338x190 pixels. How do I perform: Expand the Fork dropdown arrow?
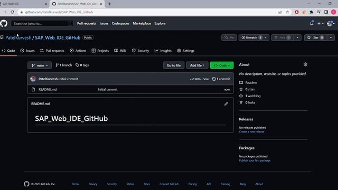(297, 37)
